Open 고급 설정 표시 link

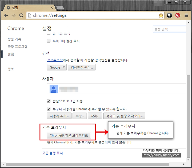point(53,153)
